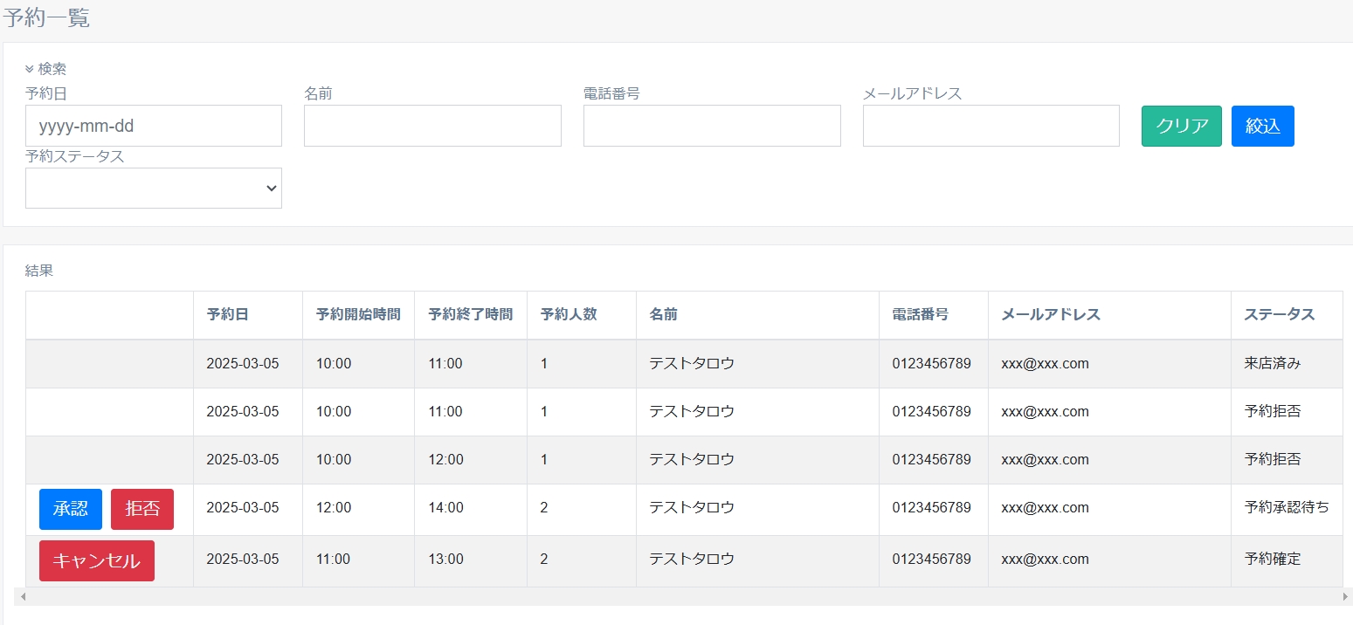1353x625 pixels.
Task: Select the 来店済み status cell
Action: tap(1272, 364)
